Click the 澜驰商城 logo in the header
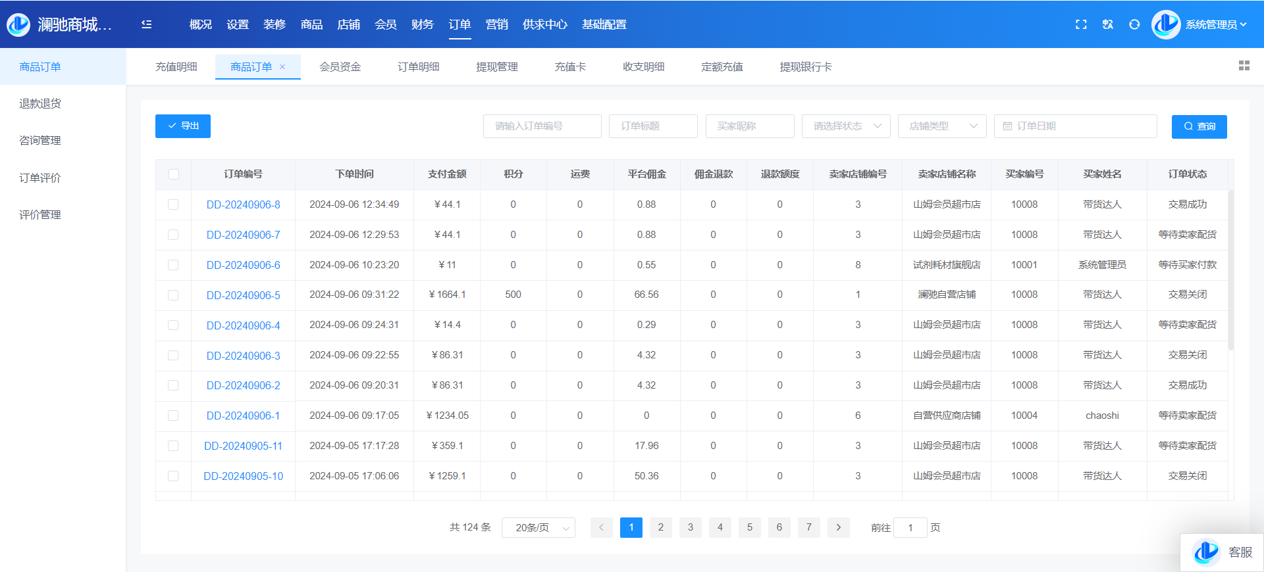The height and width of the screenshot is (572, 1264). click(18, 24)
